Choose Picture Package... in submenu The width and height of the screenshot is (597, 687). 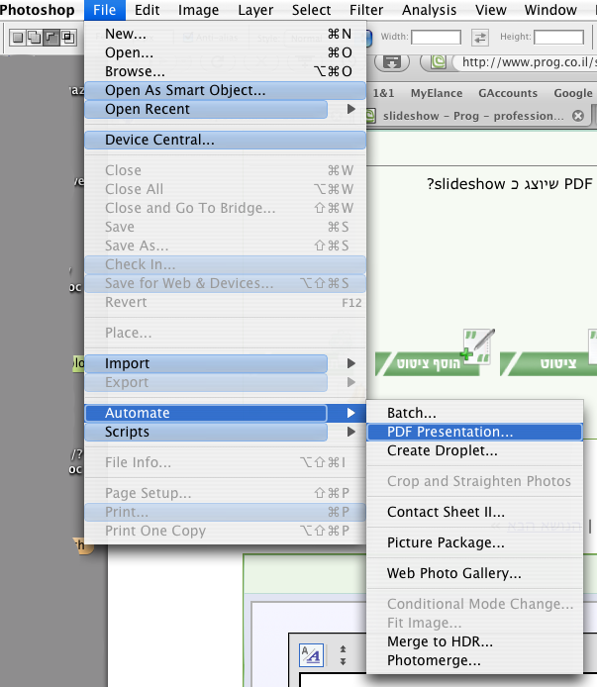474,542
